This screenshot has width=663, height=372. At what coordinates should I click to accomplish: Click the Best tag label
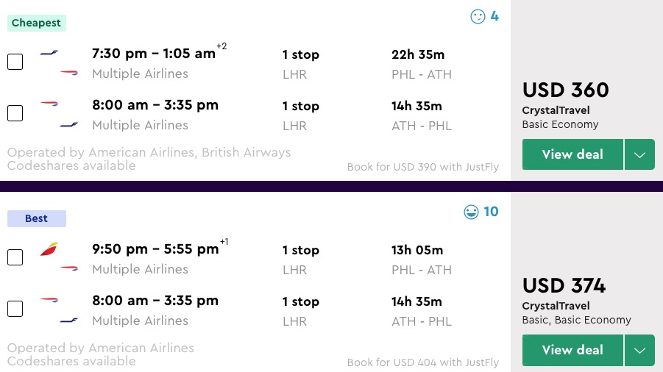click(x=37, y=218)
